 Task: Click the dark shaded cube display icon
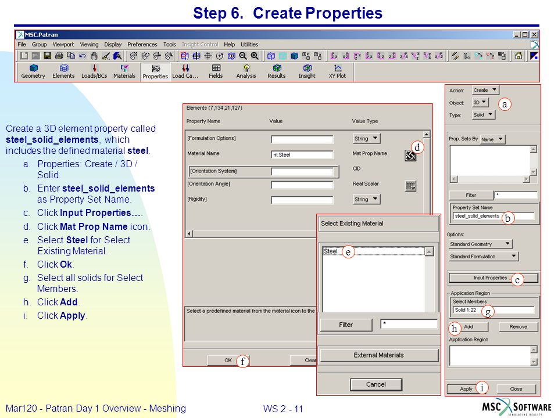pyautogui.click(x=294, y=56)
